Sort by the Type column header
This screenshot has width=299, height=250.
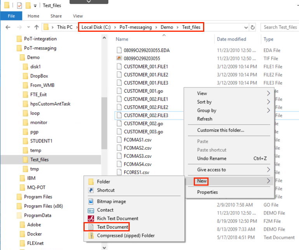click(x=268, y=39)
